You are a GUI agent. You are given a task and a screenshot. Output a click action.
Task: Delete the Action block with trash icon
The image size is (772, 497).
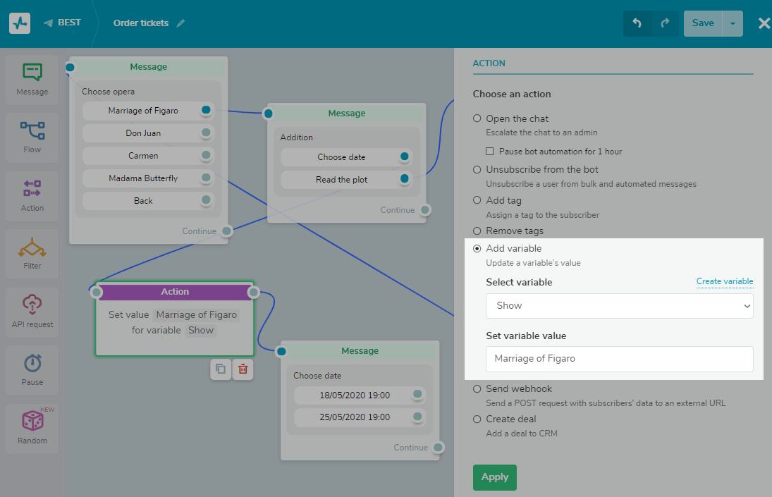[243, 369]
